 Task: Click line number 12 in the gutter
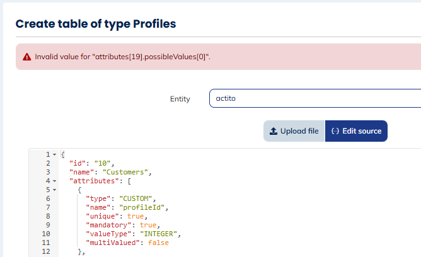click(45, 251)
